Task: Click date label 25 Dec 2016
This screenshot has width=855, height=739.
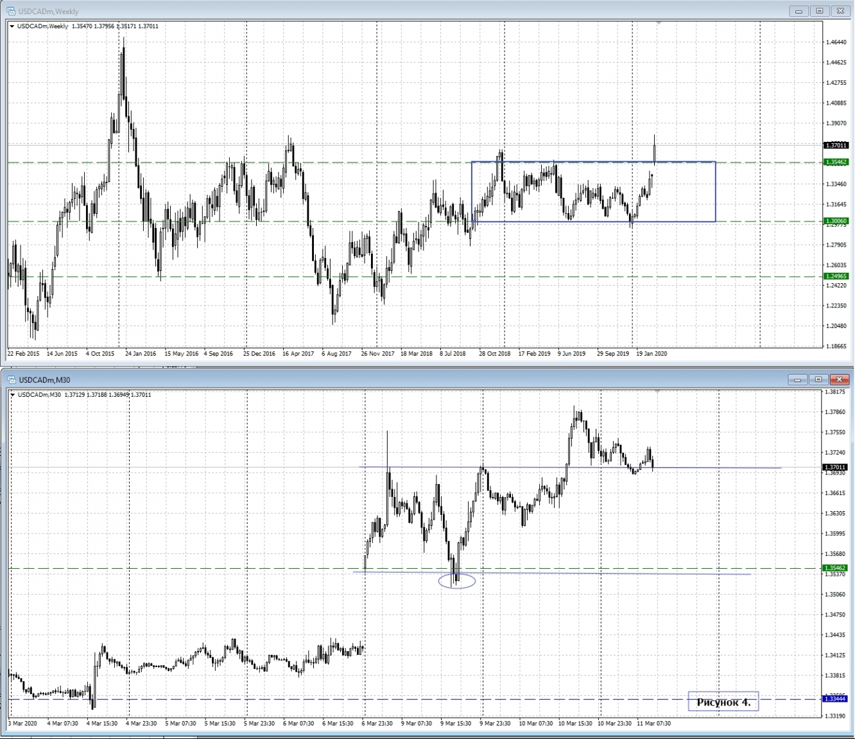Action: tap(259, 354)
